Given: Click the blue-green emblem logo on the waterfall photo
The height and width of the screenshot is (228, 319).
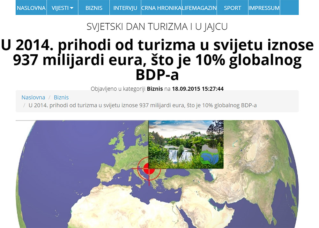Looking at the screenshot, I should coord(210,155).
